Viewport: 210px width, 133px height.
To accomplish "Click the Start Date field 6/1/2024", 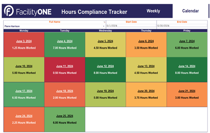I will pos(131,26).
